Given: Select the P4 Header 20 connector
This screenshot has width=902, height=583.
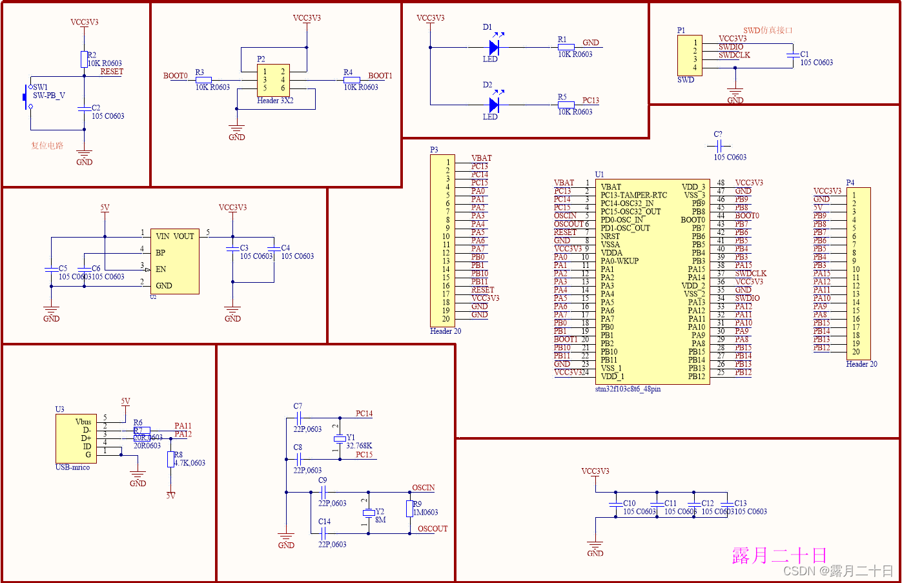Looking at the screenshot, I should click(x=858, y=274).
